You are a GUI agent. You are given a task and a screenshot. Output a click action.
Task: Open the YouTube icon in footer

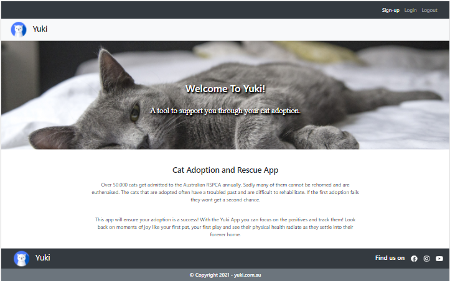click(439, 259)
